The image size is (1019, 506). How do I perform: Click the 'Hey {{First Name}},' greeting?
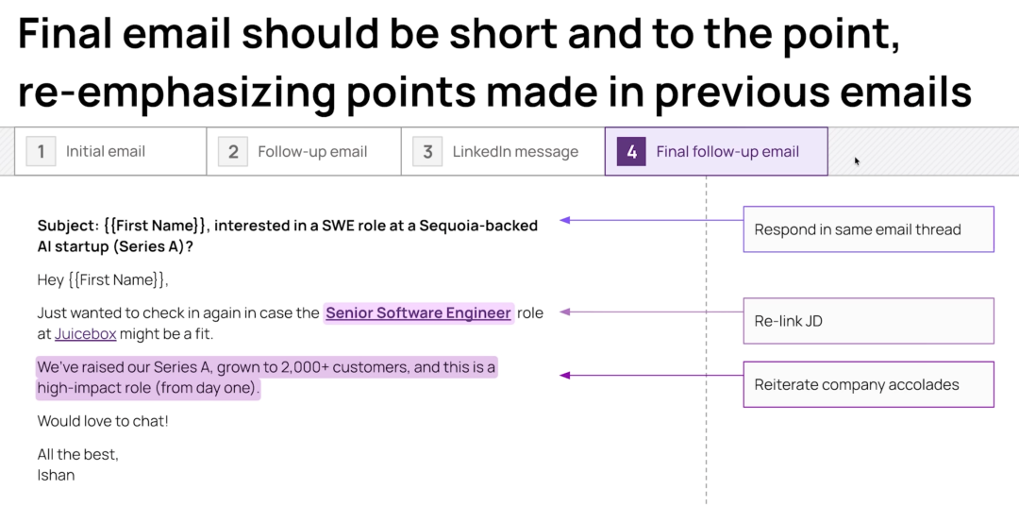pos(102,279)
